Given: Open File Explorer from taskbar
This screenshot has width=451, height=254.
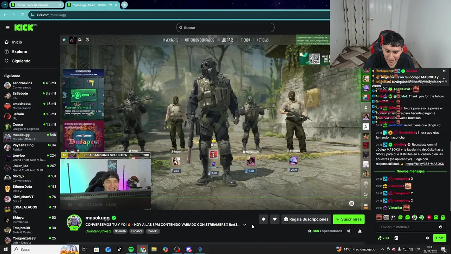Looking at the screenshot, I should coord(154,249).
